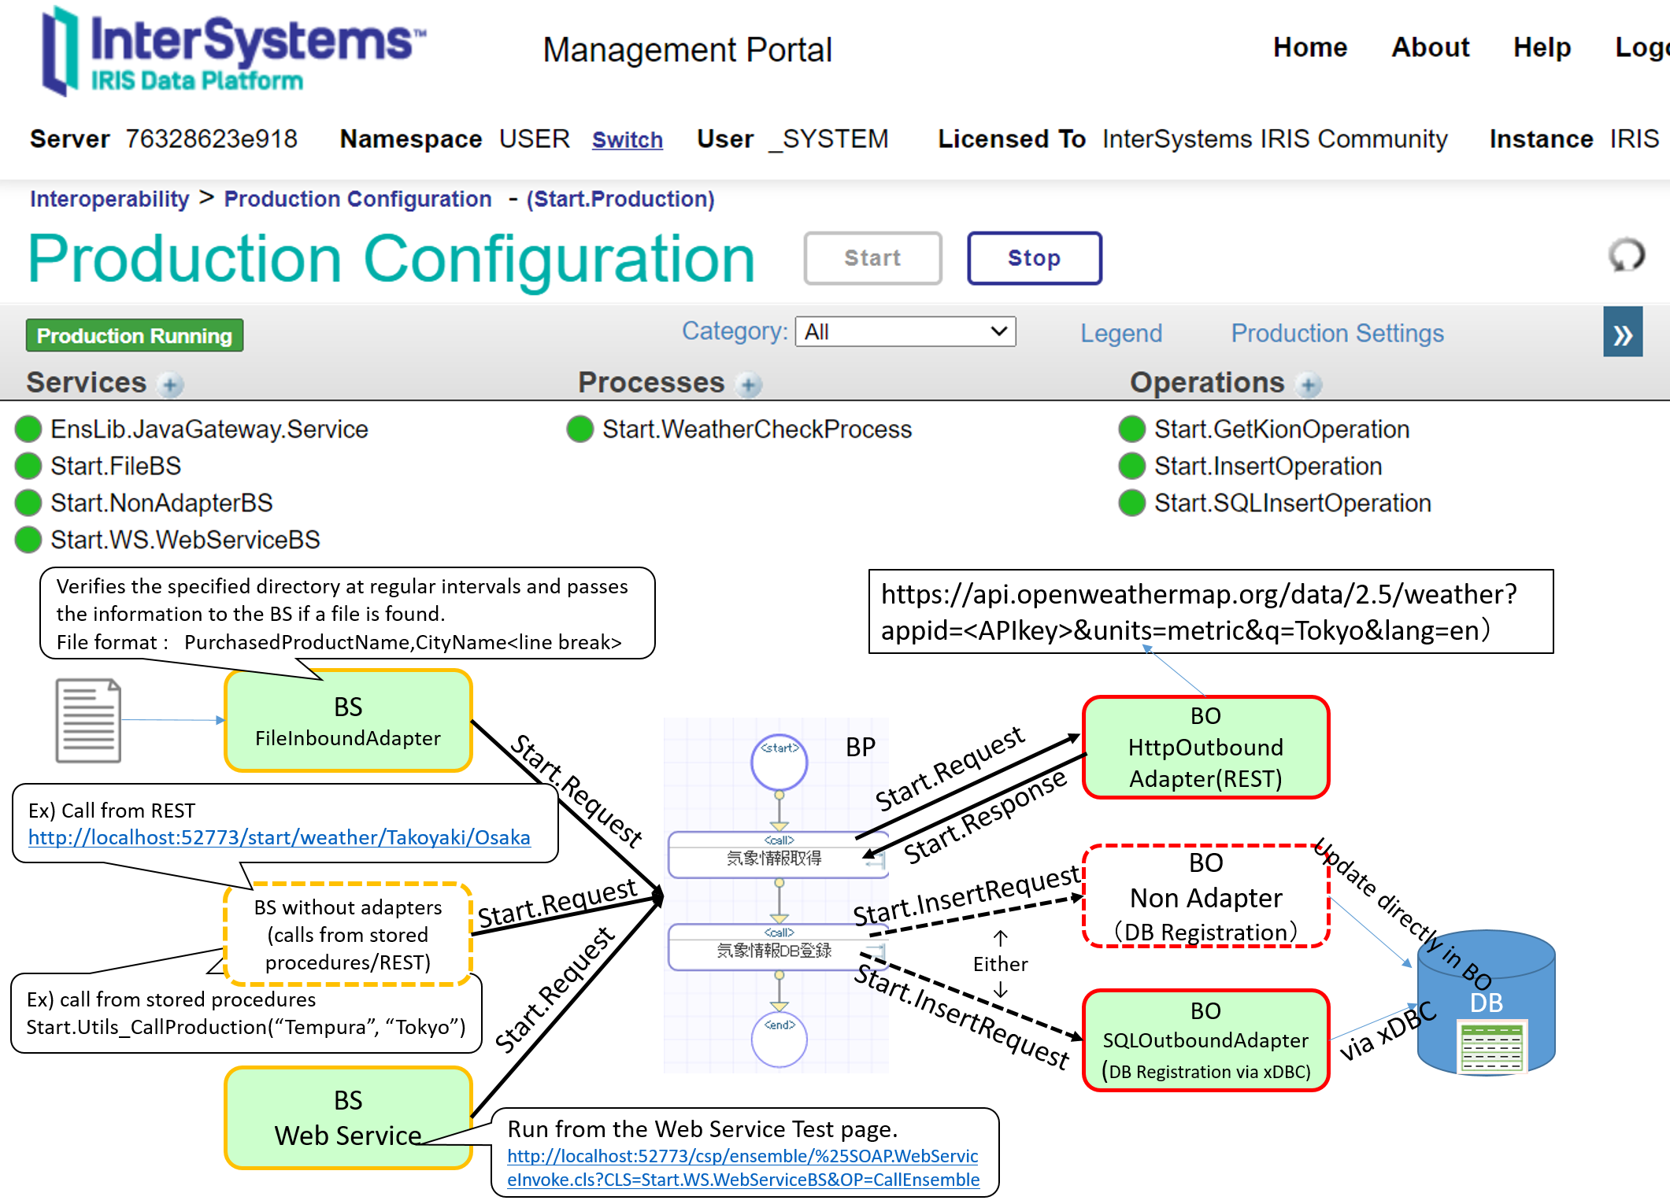The image size is (1670, 1204).
Task: Select the Start.GetKionOperation operation
Action: point(1282,429)
